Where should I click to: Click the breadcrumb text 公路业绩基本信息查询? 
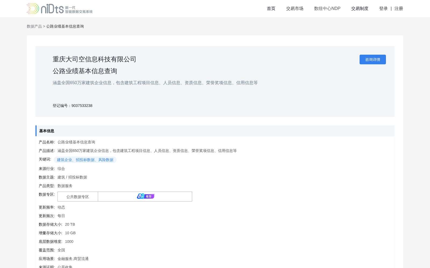65,26
